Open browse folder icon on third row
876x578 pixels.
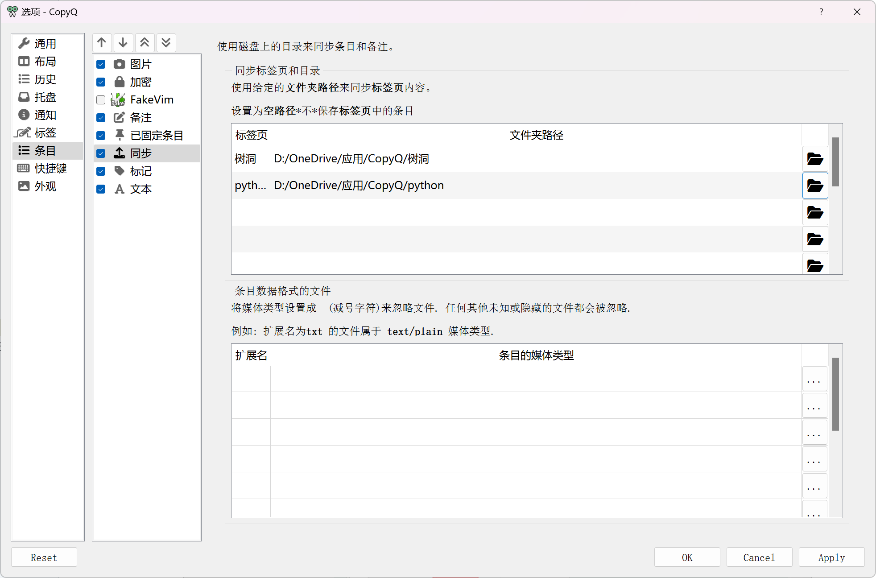[815, 212]
